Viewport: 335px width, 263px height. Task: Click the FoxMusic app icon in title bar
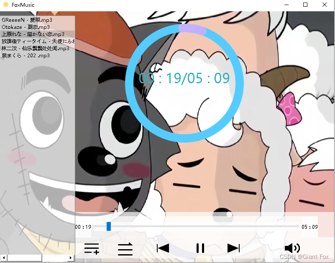6,5
